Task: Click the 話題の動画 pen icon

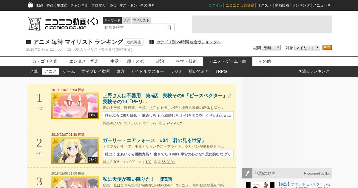Action: [x=247, y=173]
